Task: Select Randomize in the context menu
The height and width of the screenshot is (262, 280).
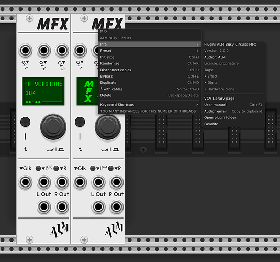Action: [150, 63]
